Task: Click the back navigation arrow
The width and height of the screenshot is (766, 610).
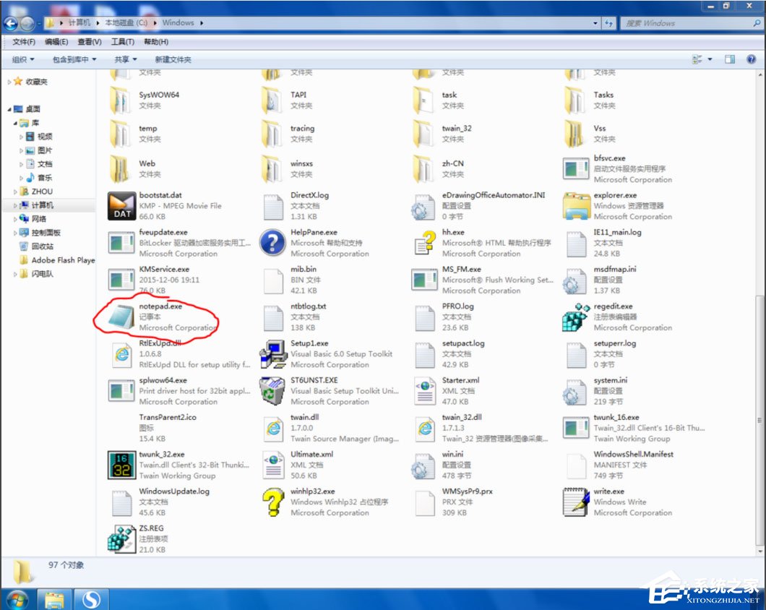Action: click(x=11, y=22)
